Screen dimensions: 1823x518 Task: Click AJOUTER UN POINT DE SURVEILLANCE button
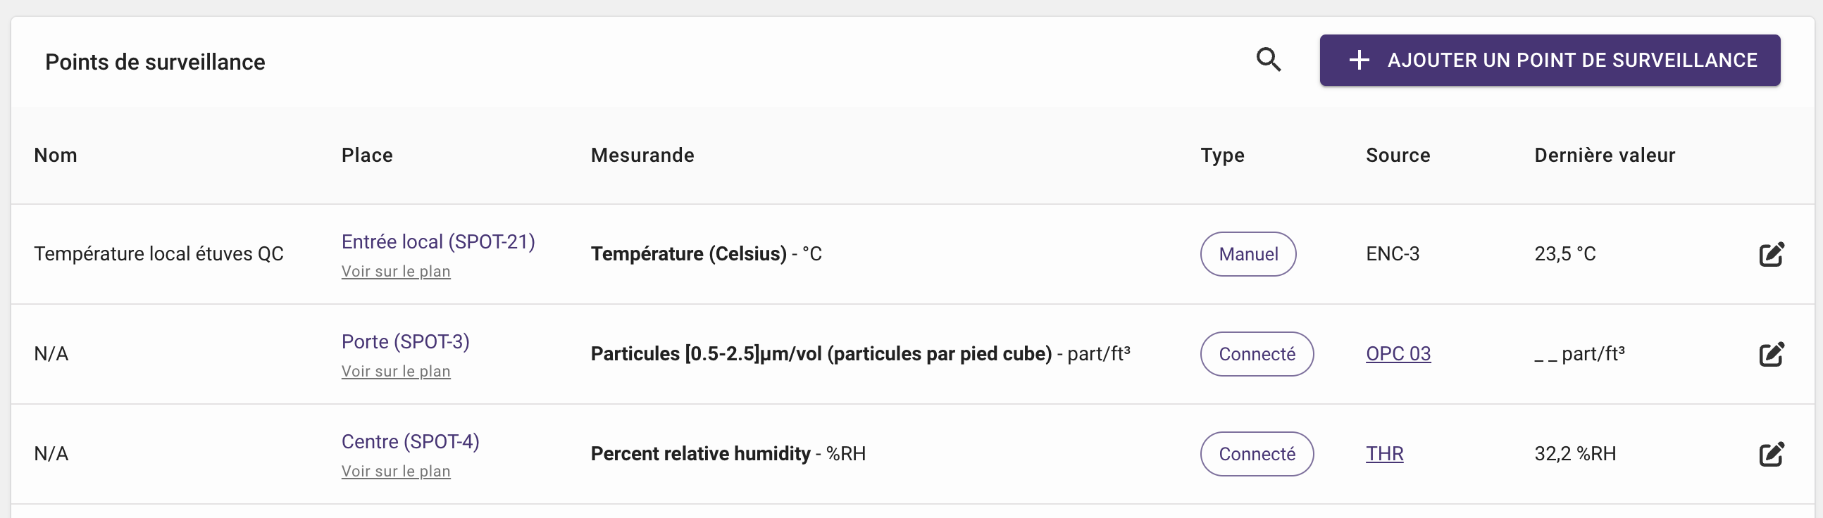[1550, 60]
